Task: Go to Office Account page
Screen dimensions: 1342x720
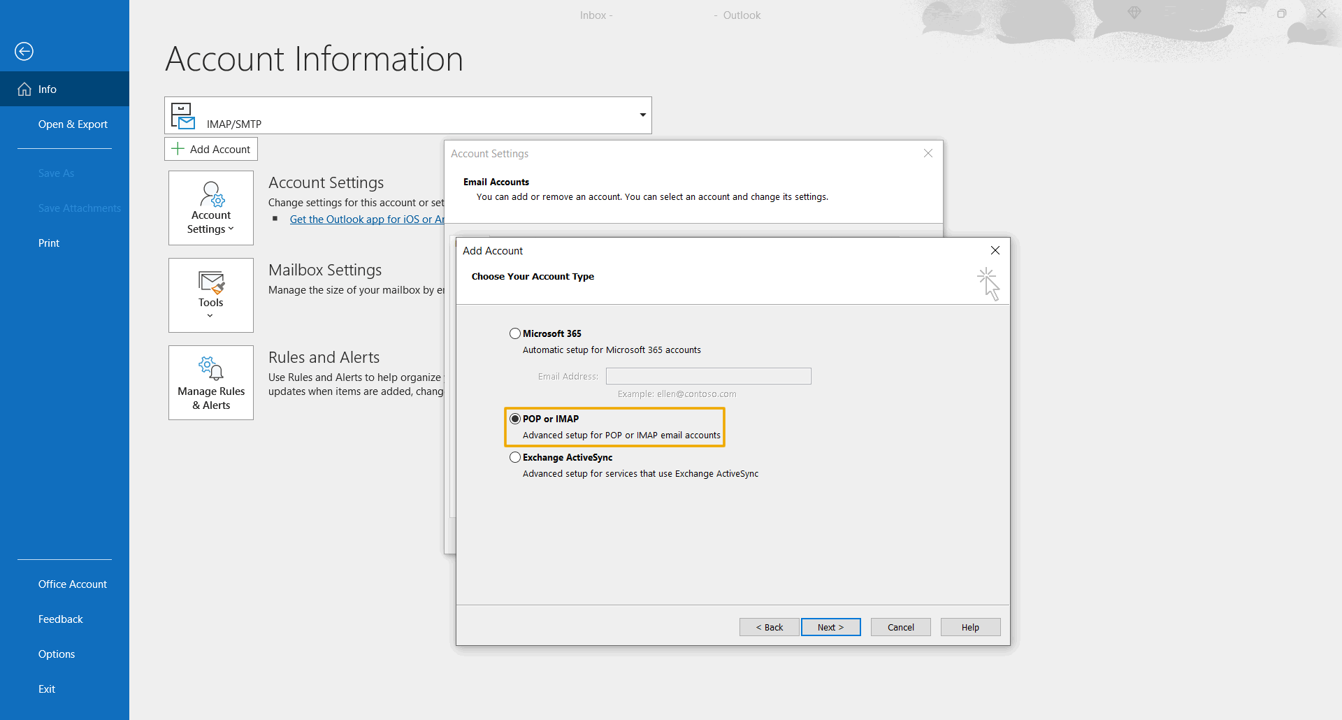Action: pos(73,584)
